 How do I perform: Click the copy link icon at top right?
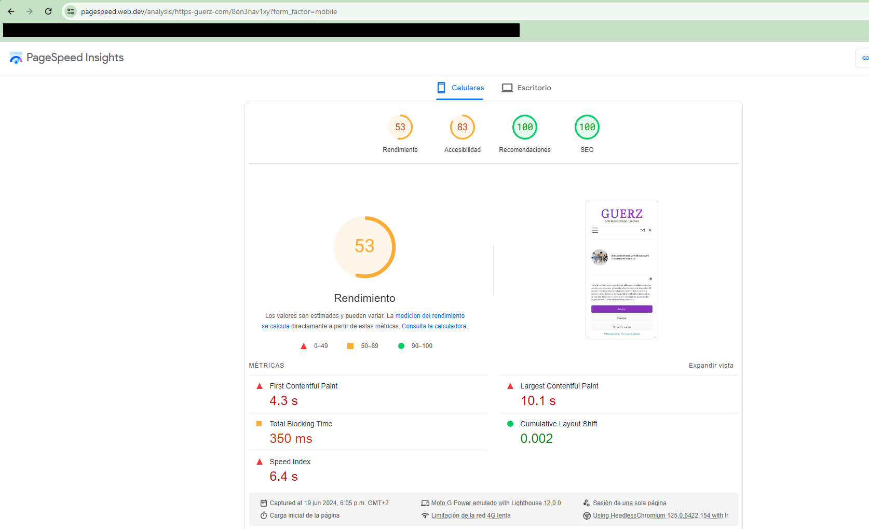(x=865, y=58)
